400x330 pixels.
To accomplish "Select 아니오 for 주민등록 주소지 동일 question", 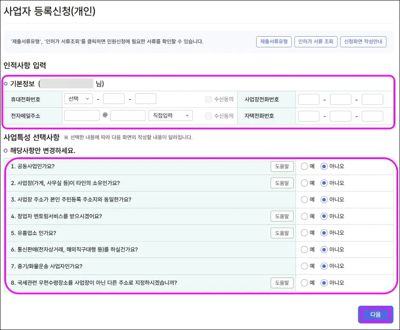I will [x=324, y=200].
